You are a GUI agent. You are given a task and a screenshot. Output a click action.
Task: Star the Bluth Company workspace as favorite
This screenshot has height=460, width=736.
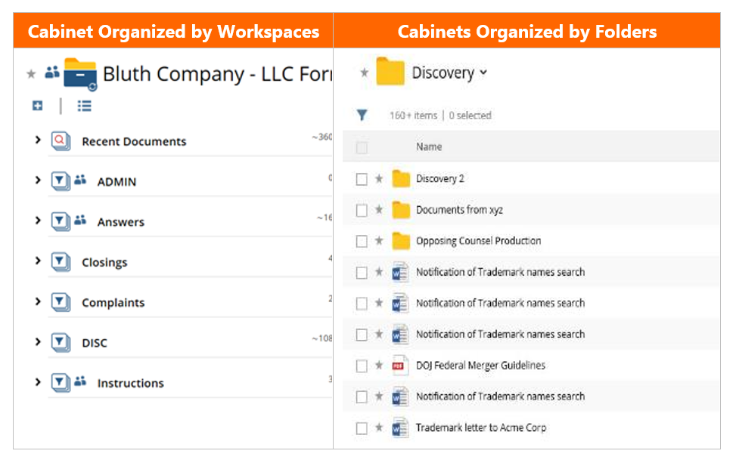point(31,74)
